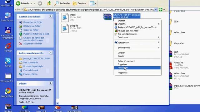Open the Rechercher search pane
The height and width of the screenshot is (112, 200).
[62, 3]
